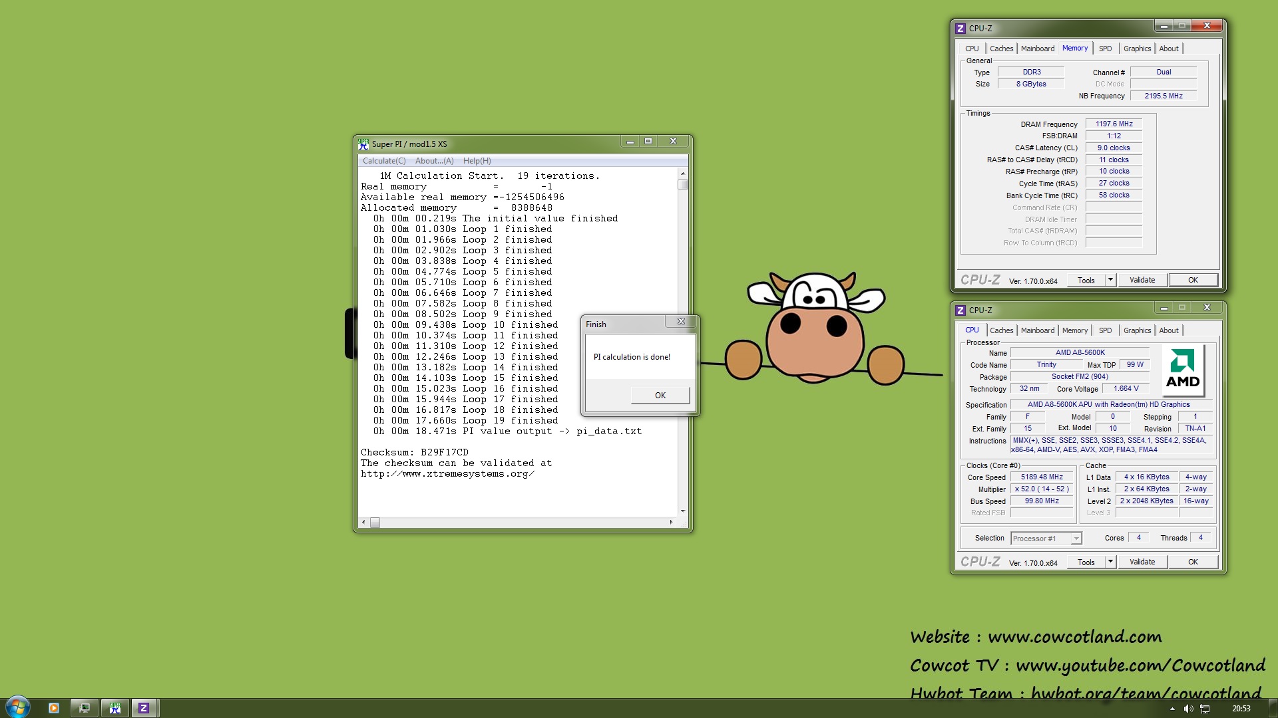Image resolution: width=1278 pixels, height=718 pixels.
Task: Expand Tools dropdown arrow in top CPU-Z
Action: coord(1110,281)
